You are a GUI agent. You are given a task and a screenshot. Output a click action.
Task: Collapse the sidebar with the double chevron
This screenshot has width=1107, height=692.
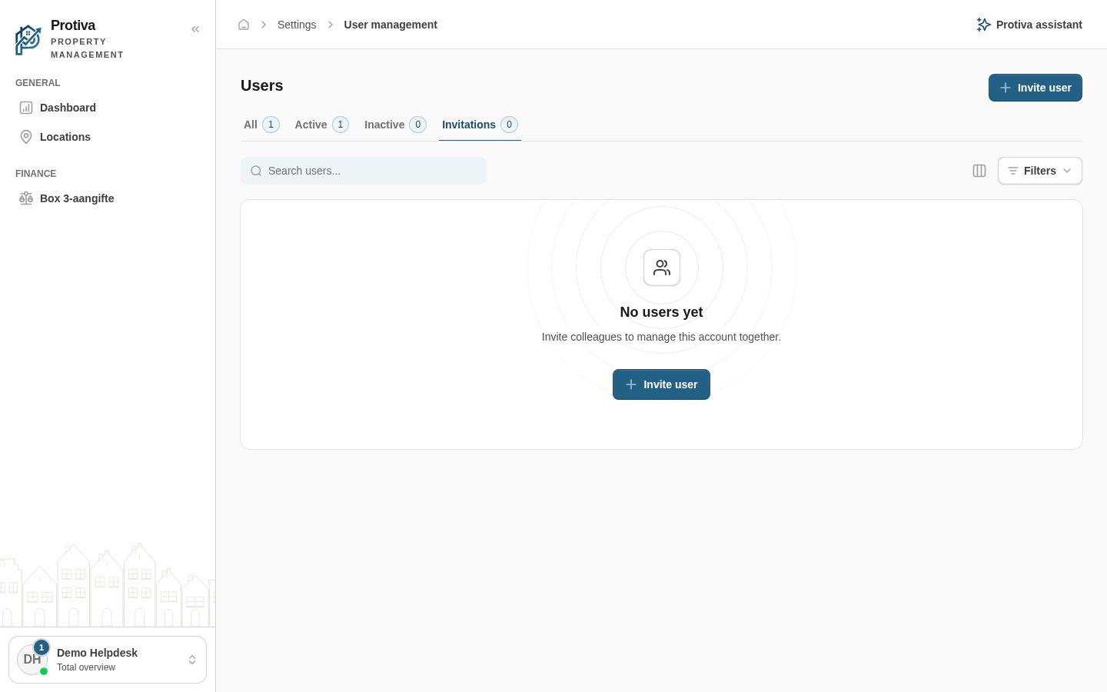click(x=195, y=29)
